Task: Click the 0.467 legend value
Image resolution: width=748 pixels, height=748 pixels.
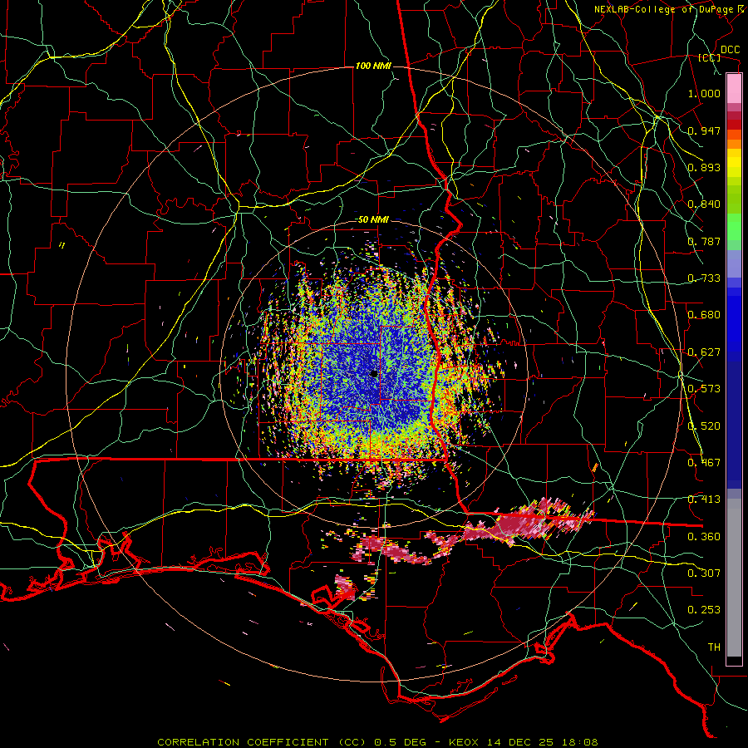Action: (x=704, y=463)
